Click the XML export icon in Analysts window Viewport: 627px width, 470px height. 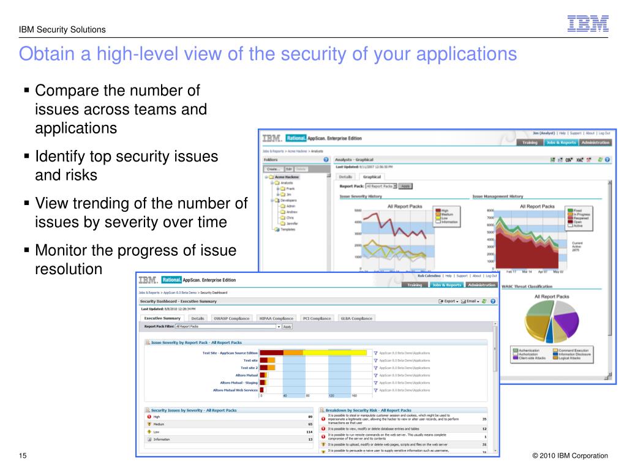click(579, 160)
